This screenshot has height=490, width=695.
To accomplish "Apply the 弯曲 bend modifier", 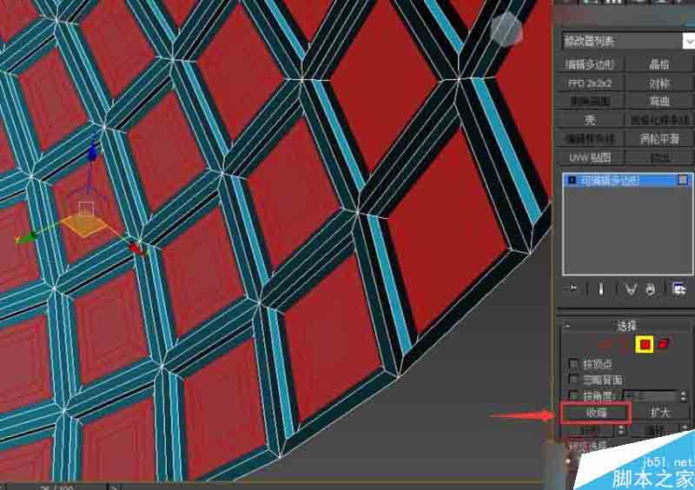I will pos(659,101).
